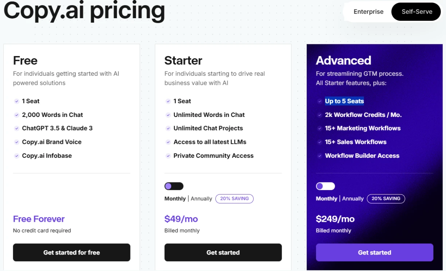
Task: Switch to the Enterprise pricing tab
Action: [368, 12]
